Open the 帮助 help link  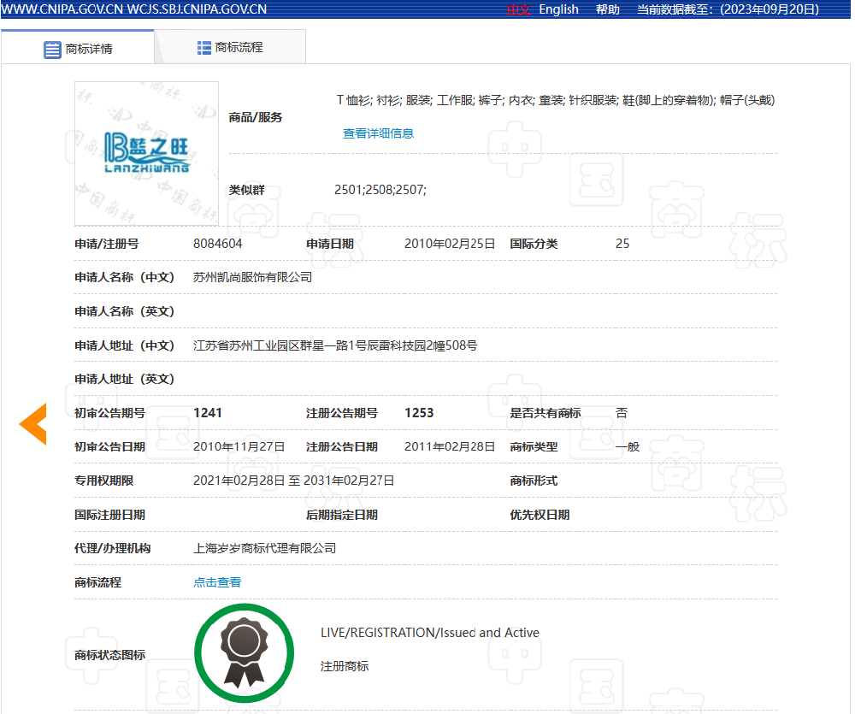point(608,9)
